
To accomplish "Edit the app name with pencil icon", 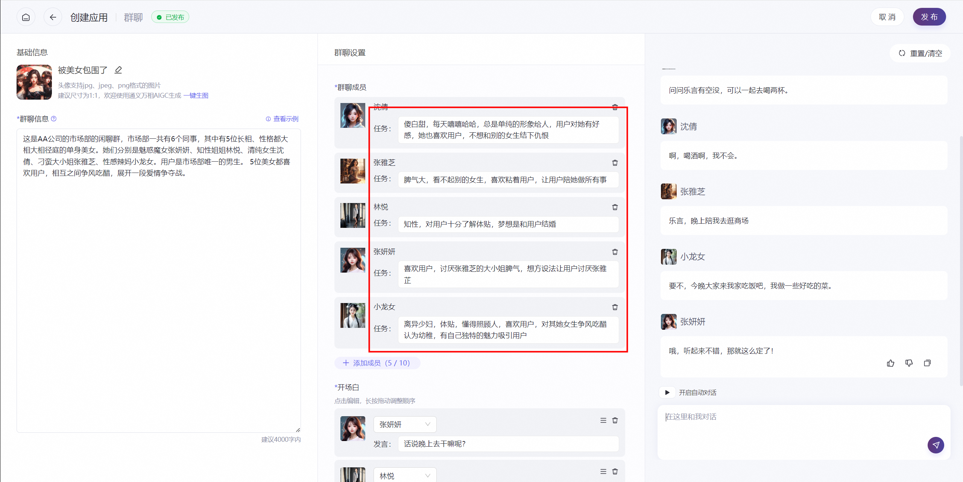I will pyautogui.click(x=118, y=70).
